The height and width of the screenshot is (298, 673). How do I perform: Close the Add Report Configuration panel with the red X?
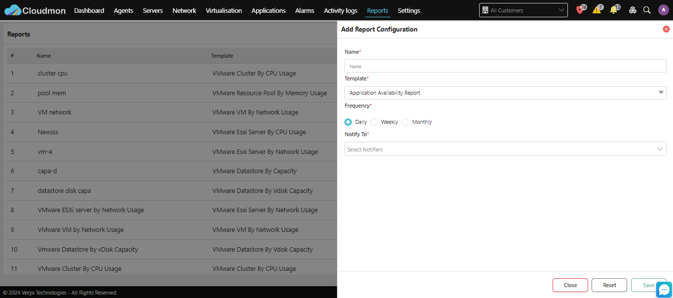666,30
